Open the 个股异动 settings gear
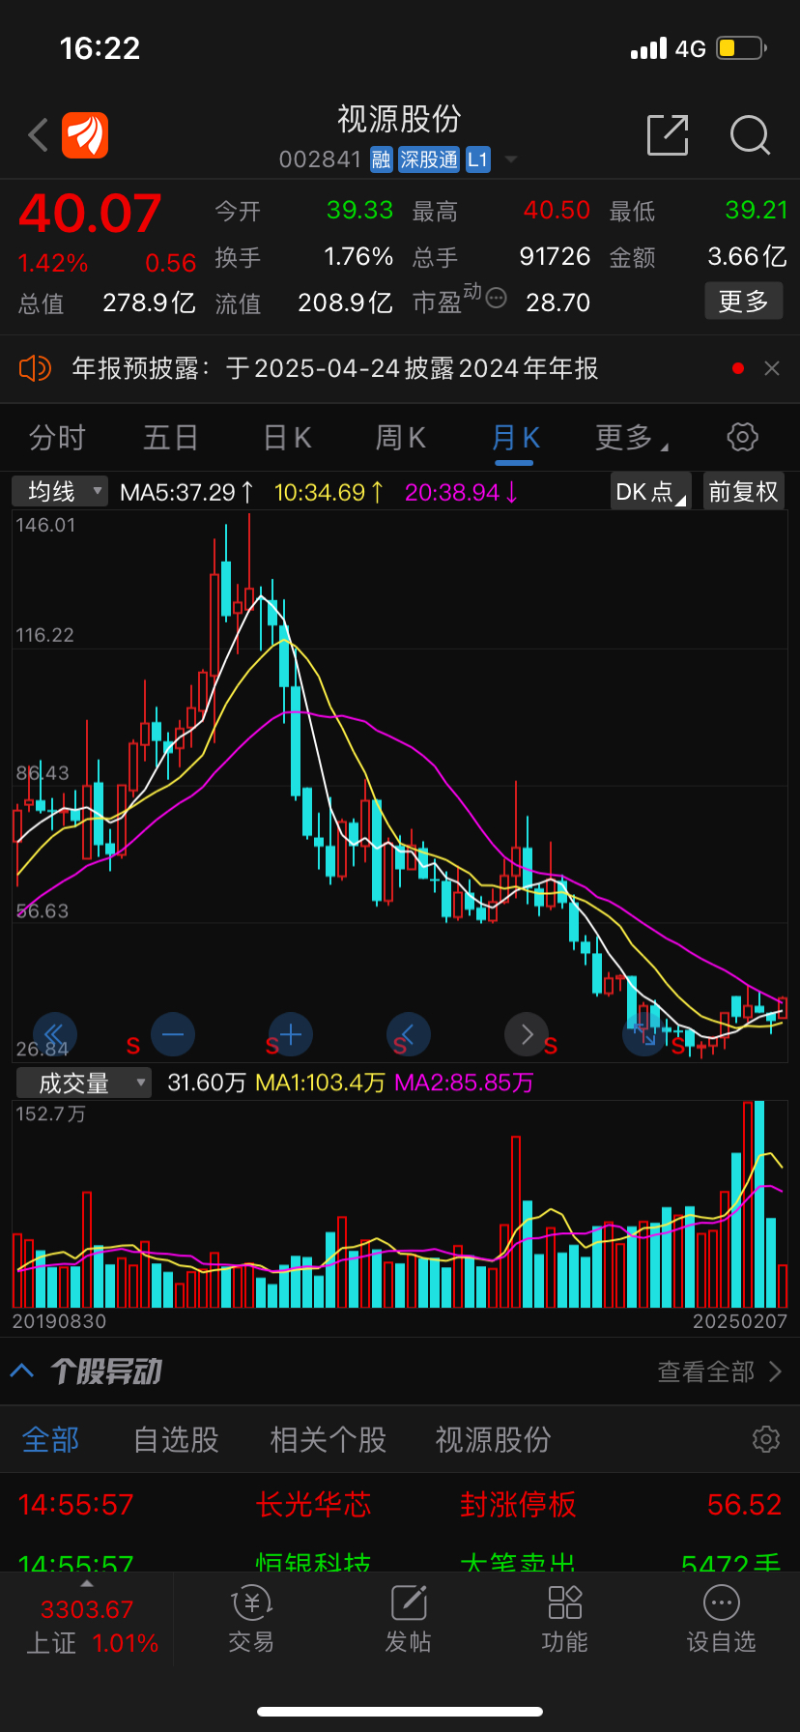 (766, 1439)
